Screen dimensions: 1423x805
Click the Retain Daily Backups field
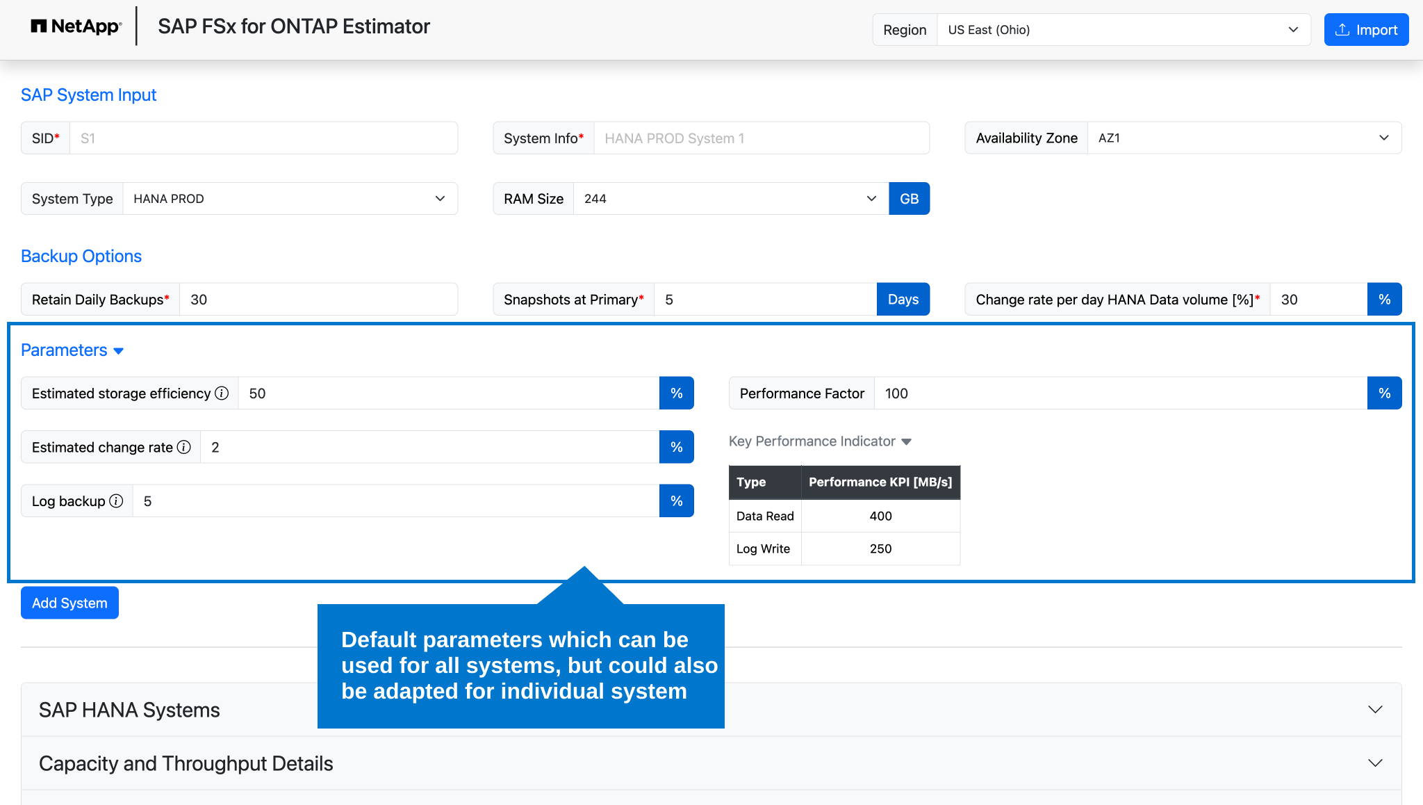pos(318,300)
